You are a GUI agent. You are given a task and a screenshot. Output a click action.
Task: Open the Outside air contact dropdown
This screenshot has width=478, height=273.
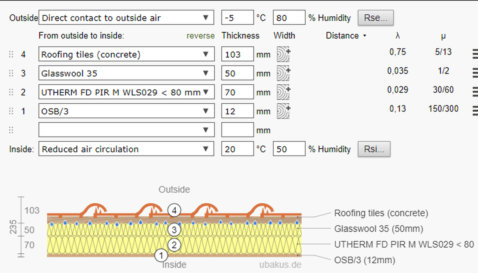point(126,18)
